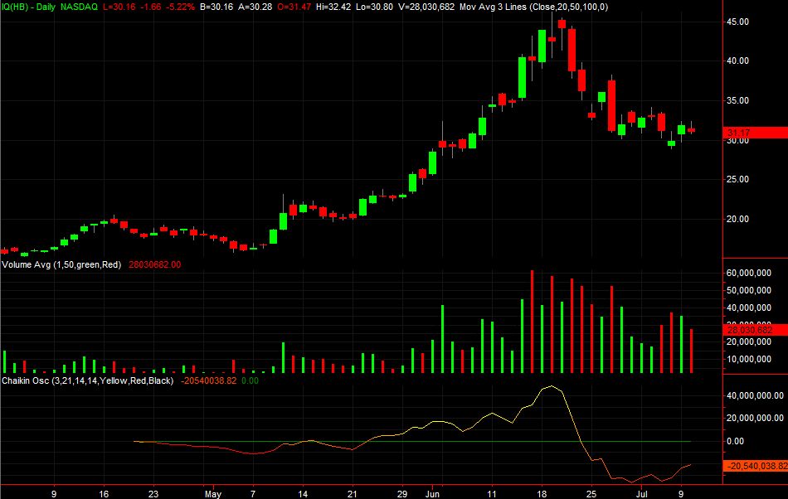The image size is (788, 499).
Task: Click the Jun date label on the time axis
Action: pyautogui.click(x=432, y=494)
